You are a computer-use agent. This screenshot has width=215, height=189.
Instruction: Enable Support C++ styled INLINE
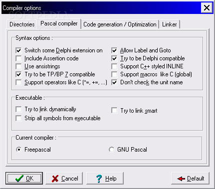(x=114, y=66)
